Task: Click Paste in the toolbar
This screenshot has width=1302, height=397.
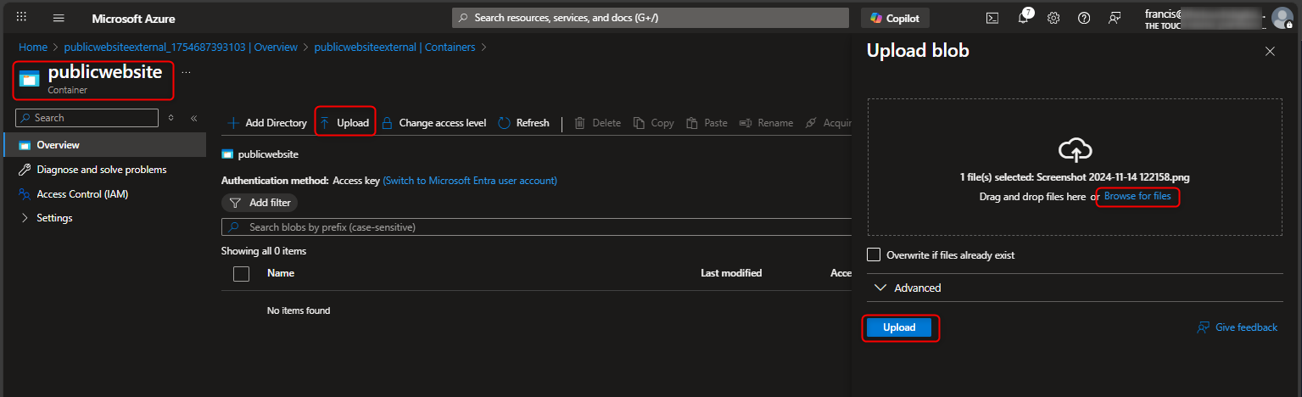Action: click(x=707, y=123)
